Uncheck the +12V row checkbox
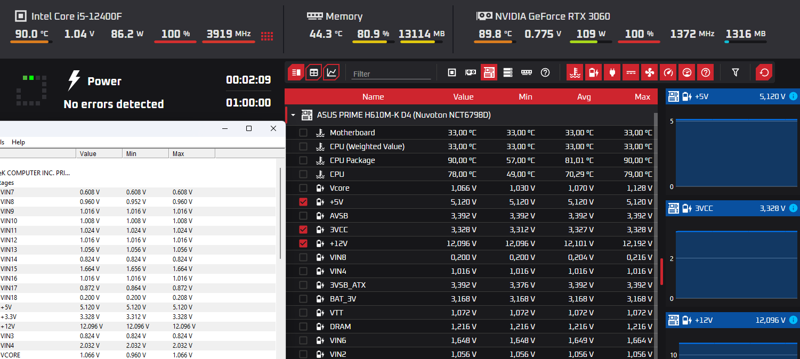Screen dimensions: 800x359 pos(303,243)
